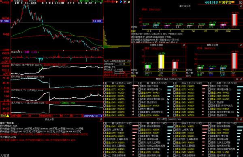
Task: Select the TOP10席位 section title
Action: point(168,119)
